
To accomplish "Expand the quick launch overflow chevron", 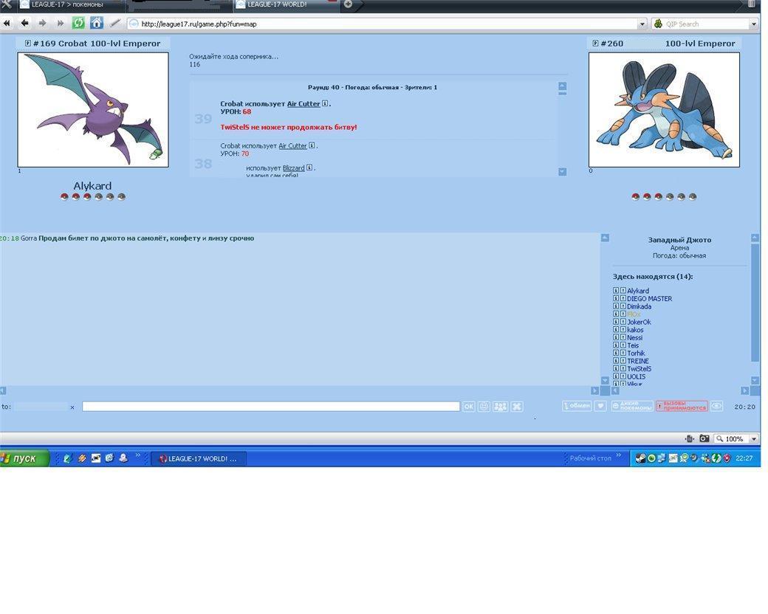I will coord(137,455).
